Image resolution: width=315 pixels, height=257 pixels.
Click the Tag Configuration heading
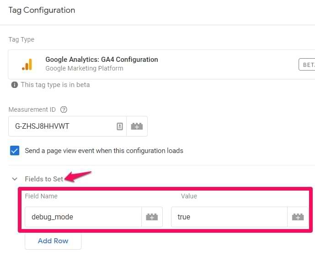tap(42, 10)
